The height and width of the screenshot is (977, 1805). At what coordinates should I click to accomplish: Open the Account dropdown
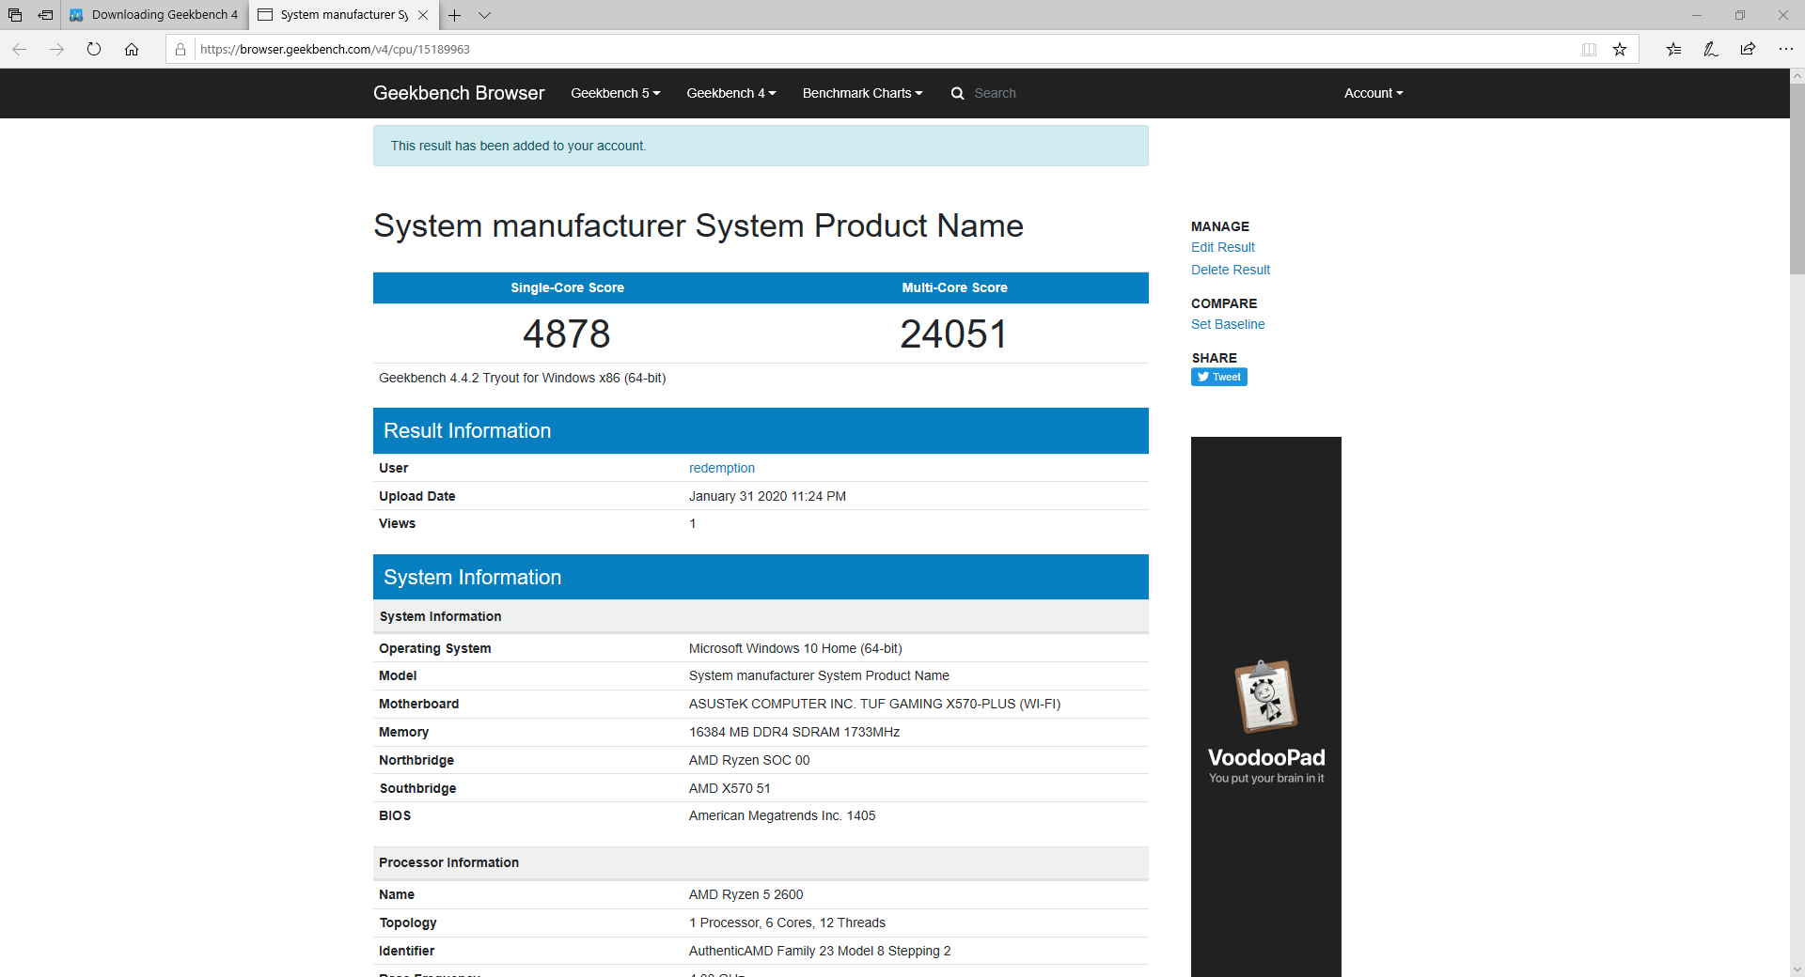click(1373, 93)
